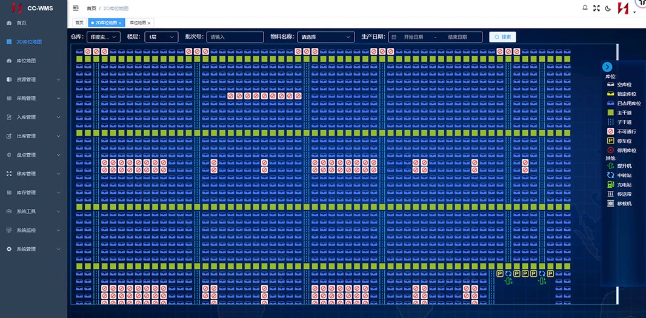Click the 子干道 legend icon

coord(611,122)
